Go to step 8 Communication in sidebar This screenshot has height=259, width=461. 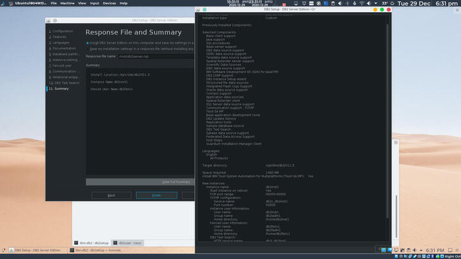(x=64, y=72)
